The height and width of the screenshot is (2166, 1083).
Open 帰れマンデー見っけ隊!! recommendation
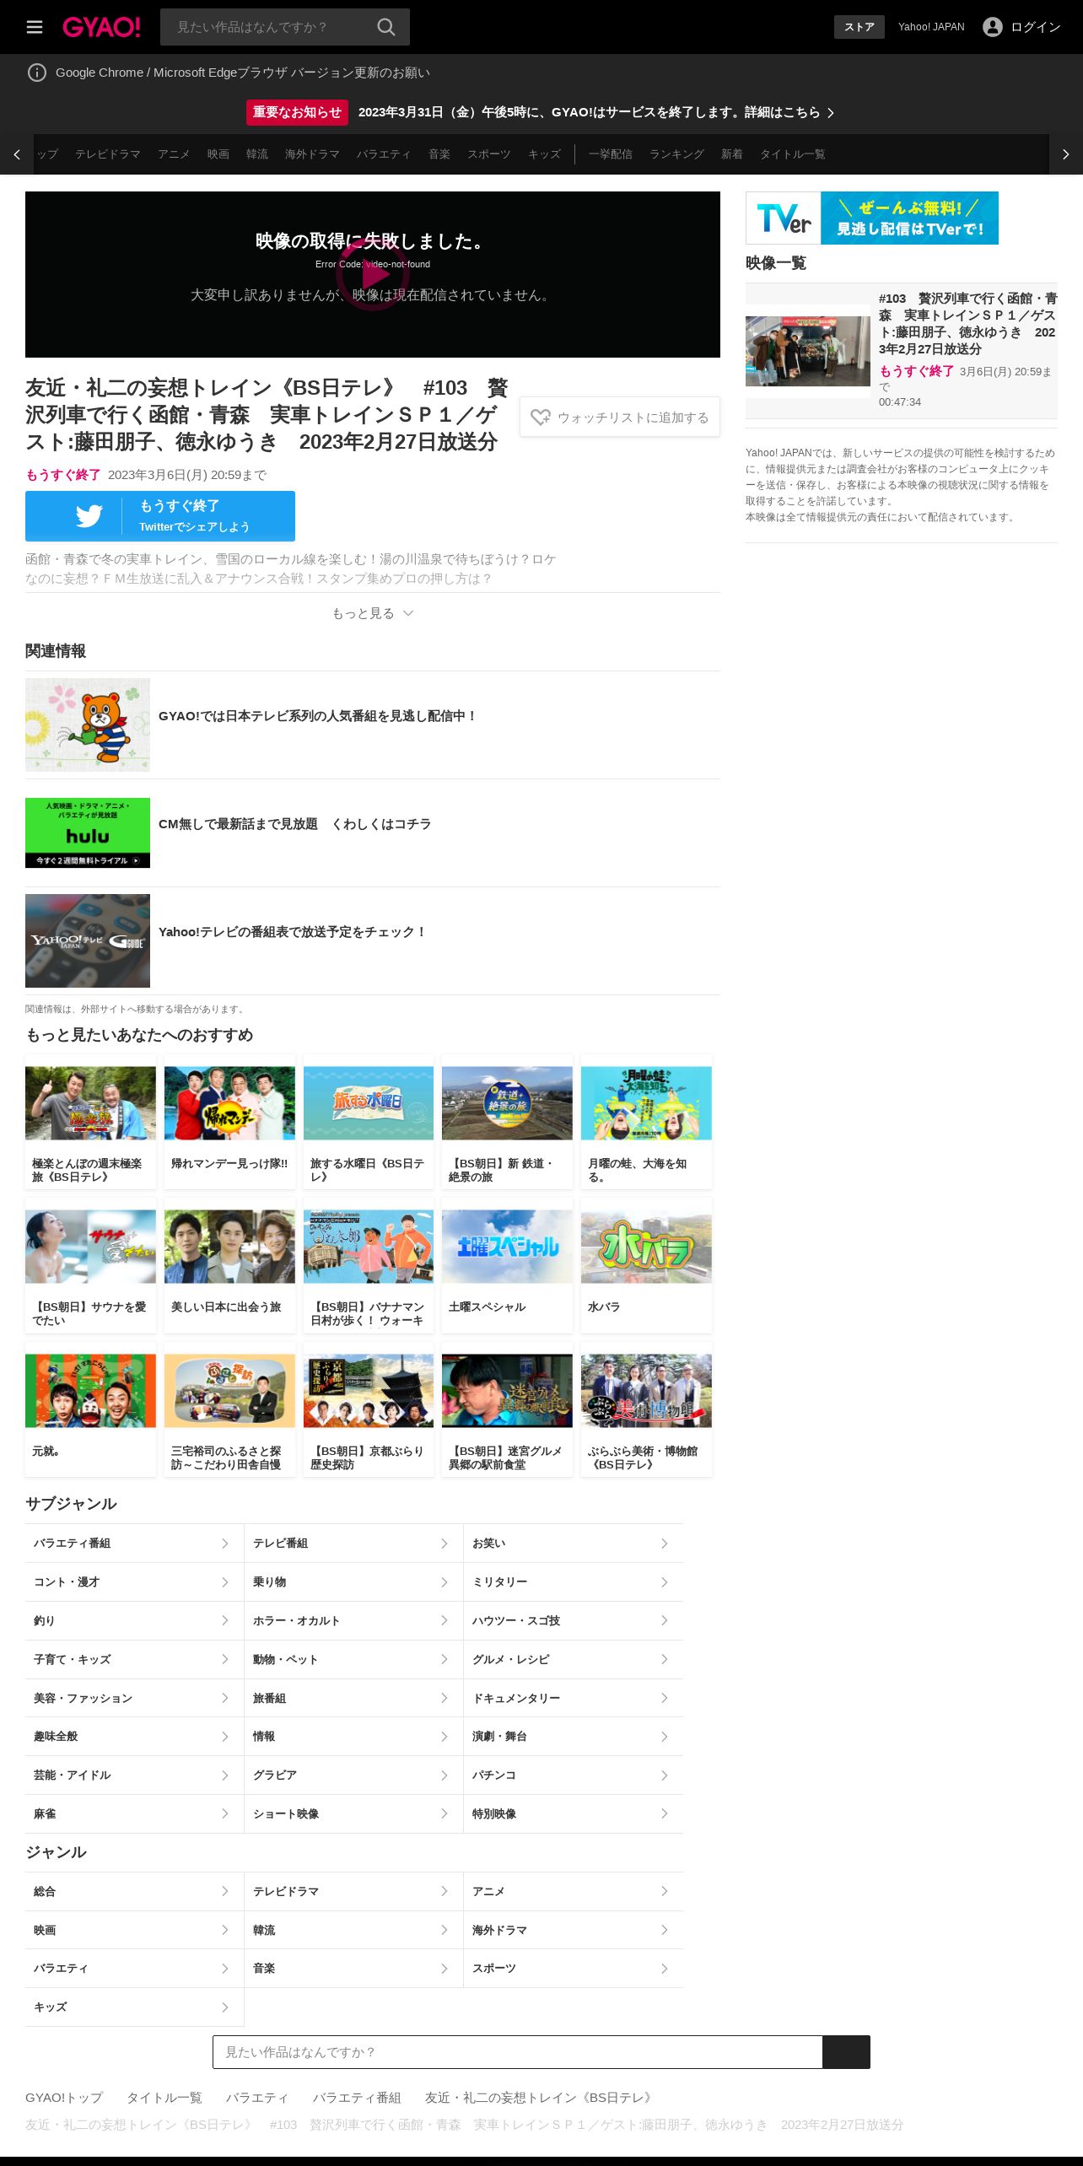(229, 1122)
